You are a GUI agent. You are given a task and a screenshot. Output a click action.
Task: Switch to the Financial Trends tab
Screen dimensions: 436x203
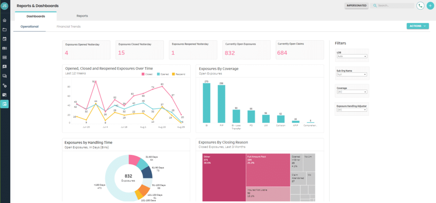tap(69, 27)
